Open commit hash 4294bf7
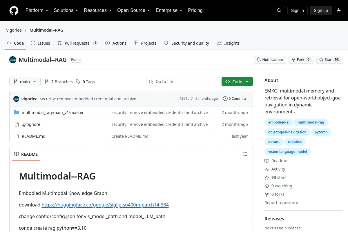The image size is (348, 232). coord(186,99)
